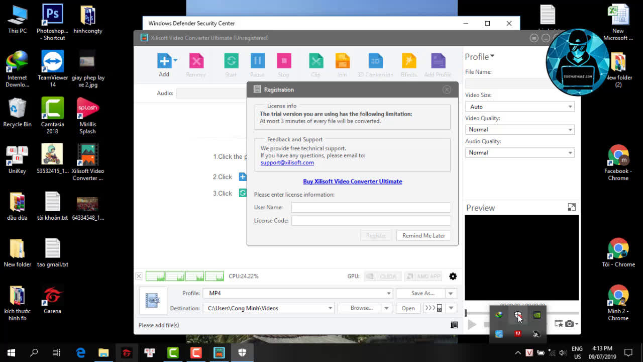Expand the Preview panel to full size
The width and height of the screenshot is (643, 362).
[x=572, y=207]
